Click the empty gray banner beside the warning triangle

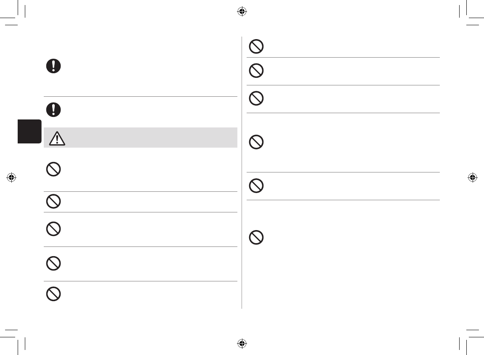(x=152, y=138)
